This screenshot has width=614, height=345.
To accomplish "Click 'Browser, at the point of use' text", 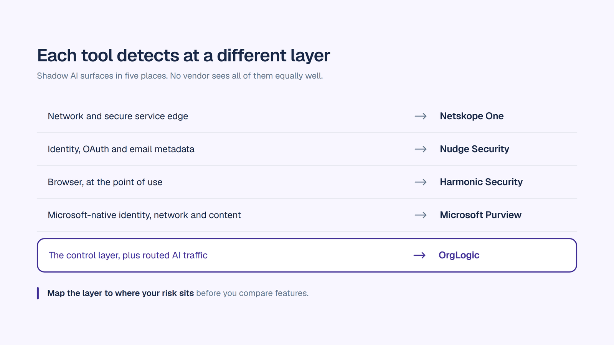I will coord(105,182).
